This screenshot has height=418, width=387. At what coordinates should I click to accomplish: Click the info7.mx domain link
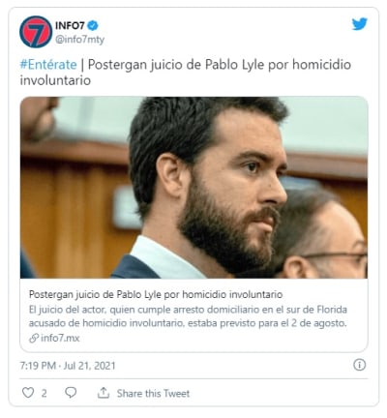pyautogui.click(x=60, y=338)
